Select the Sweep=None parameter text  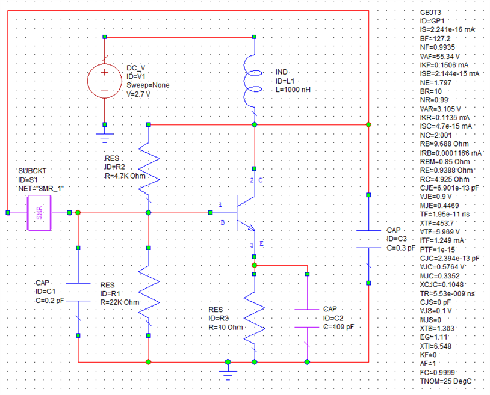[x=148, y=85]
